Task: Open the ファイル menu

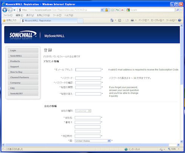Action: click(8, 15)
